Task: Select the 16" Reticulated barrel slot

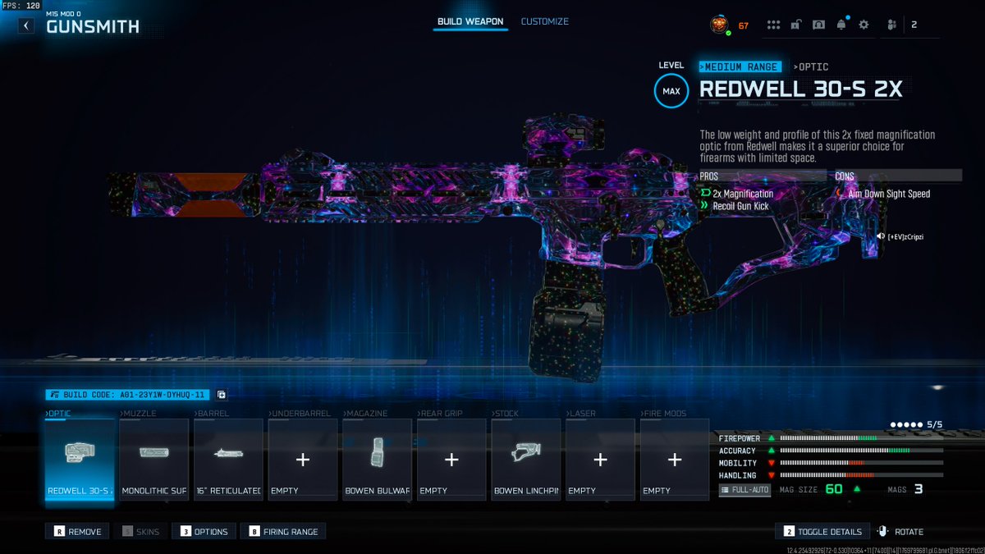Action: [228, 459]
